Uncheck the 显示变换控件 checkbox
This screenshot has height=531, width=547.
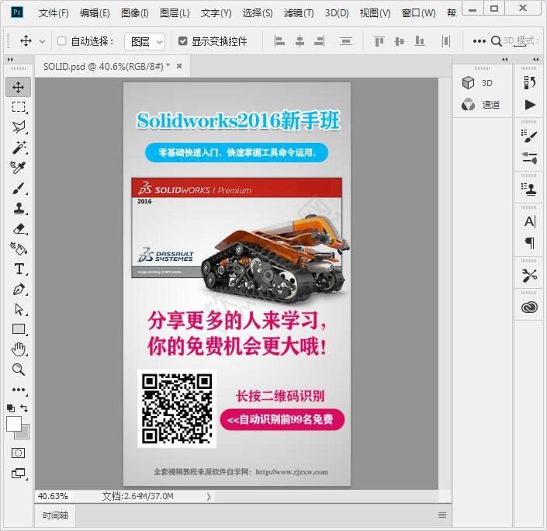coord(183,41)
